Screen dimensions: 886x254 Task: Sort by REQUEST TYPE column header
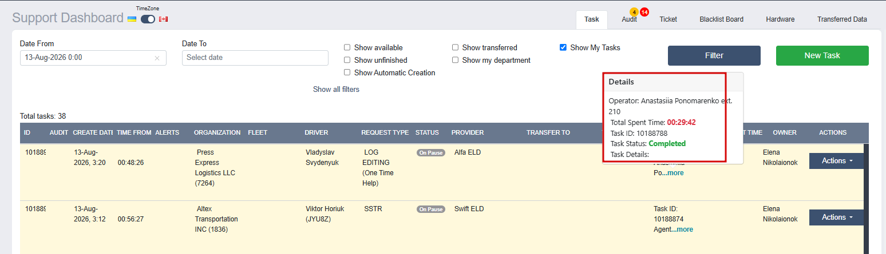[x=385, y=132]
